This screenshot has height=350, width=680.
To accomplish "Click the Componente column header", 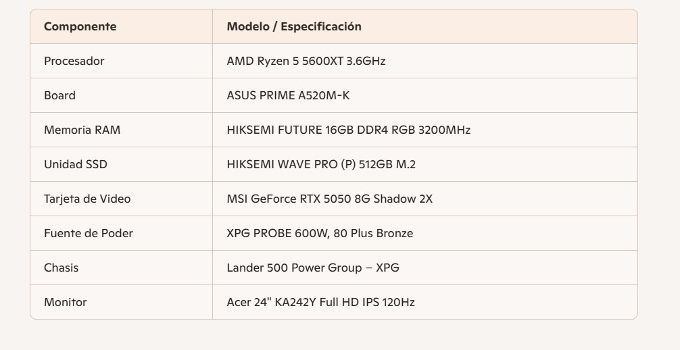I will (x=80, y=27).
